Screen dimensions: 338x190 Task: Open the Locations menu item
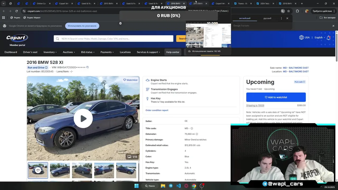[125, 52]
